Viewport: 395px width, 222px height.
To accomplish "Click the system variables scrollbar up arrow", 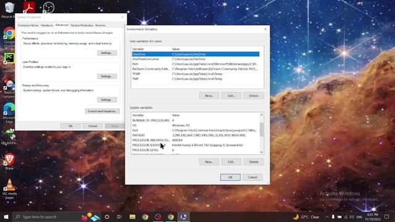I will [x=262, y=115].
